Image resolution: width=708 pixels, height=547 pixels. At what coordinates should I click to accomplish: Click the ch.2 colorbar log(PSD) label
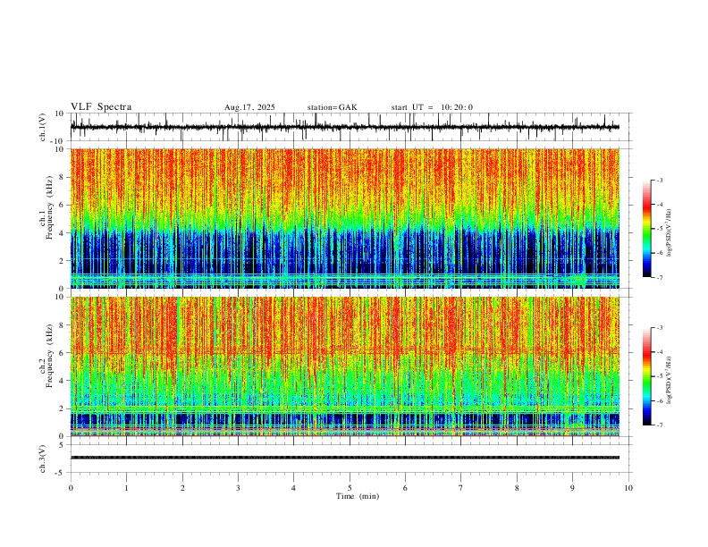[x=669, y=381]
